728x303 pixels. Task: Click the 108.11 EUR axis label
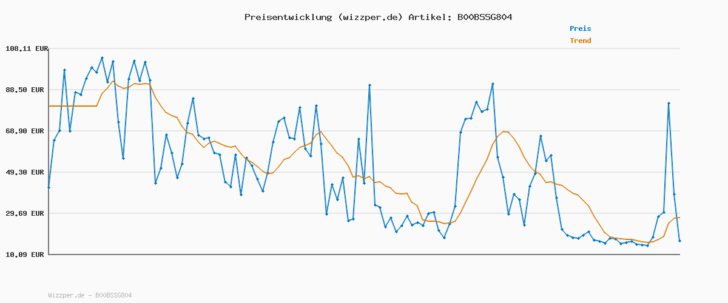pos(26,48)
